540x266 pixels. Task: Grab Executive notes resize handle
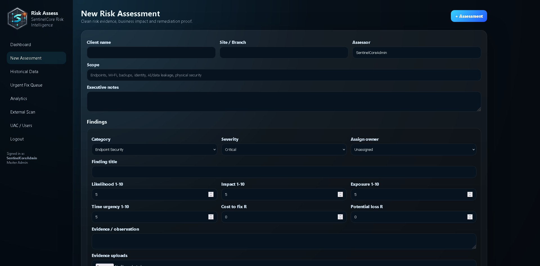tap(479, 109)
